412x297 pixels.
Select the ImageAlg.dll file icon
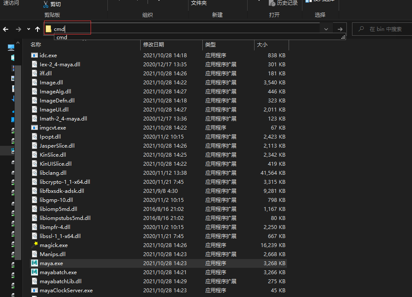[x=34, y=92]
